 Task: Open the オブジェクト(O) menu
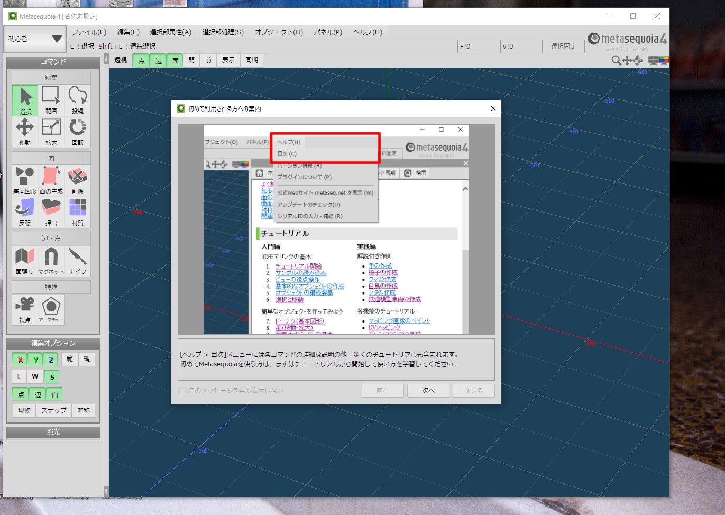(279, 32)
